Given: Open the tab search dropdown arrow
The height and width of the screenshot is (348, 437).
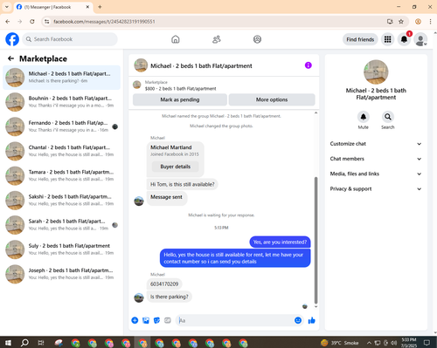Looking at the screenshot, I should [x=7, y=7].
